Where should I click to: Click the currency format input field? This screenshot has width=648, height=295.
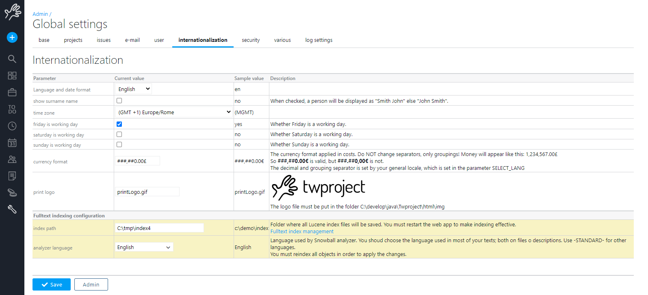(137, 161)
